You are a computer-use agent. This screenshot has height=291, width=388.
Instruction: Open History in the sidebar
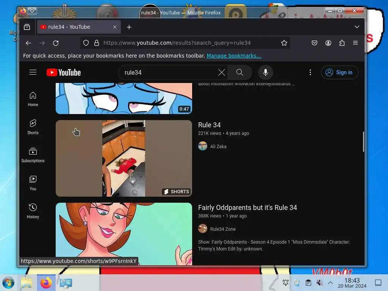tap(33, 211)
